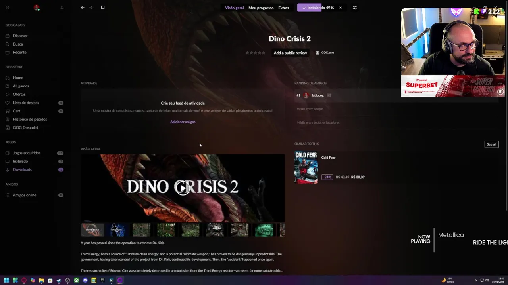Select the fourth media thumbnail
The width and height of the screenshot is (508, 285).
(166, 230)
